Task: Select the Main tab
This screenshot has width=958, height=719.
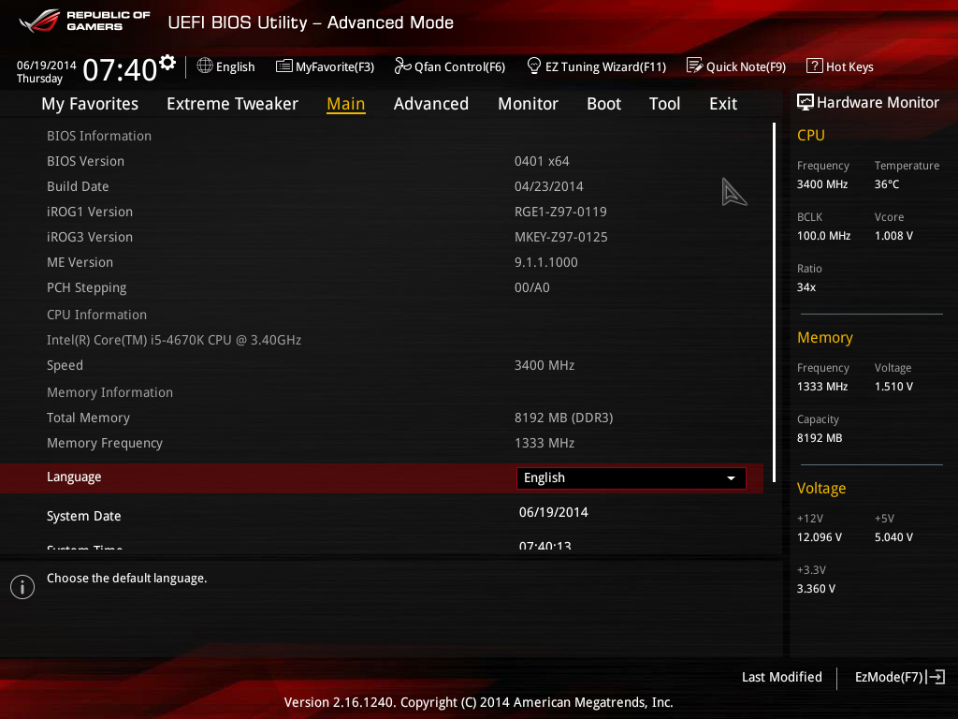Action: (x=346, y=104)
